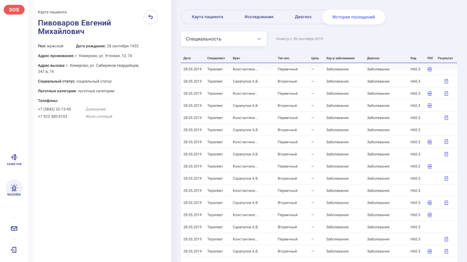Click the Врач column header
The image size is (467, 262).
coord(236,58)
